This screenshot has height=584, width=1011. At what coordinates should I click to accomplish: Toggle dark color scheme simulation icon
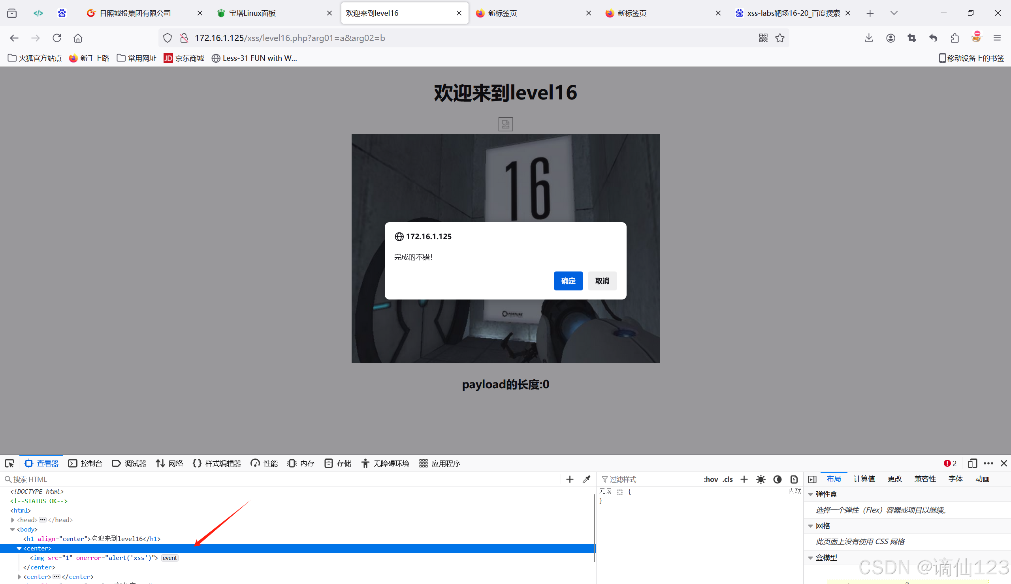coord(777,479)
